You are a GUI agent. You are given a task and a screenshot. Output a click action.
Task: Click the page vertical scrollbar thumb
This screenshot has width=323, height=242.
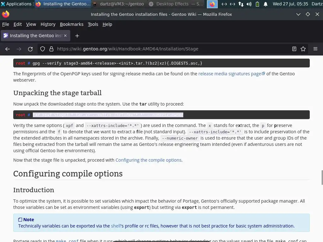point(322,177)
